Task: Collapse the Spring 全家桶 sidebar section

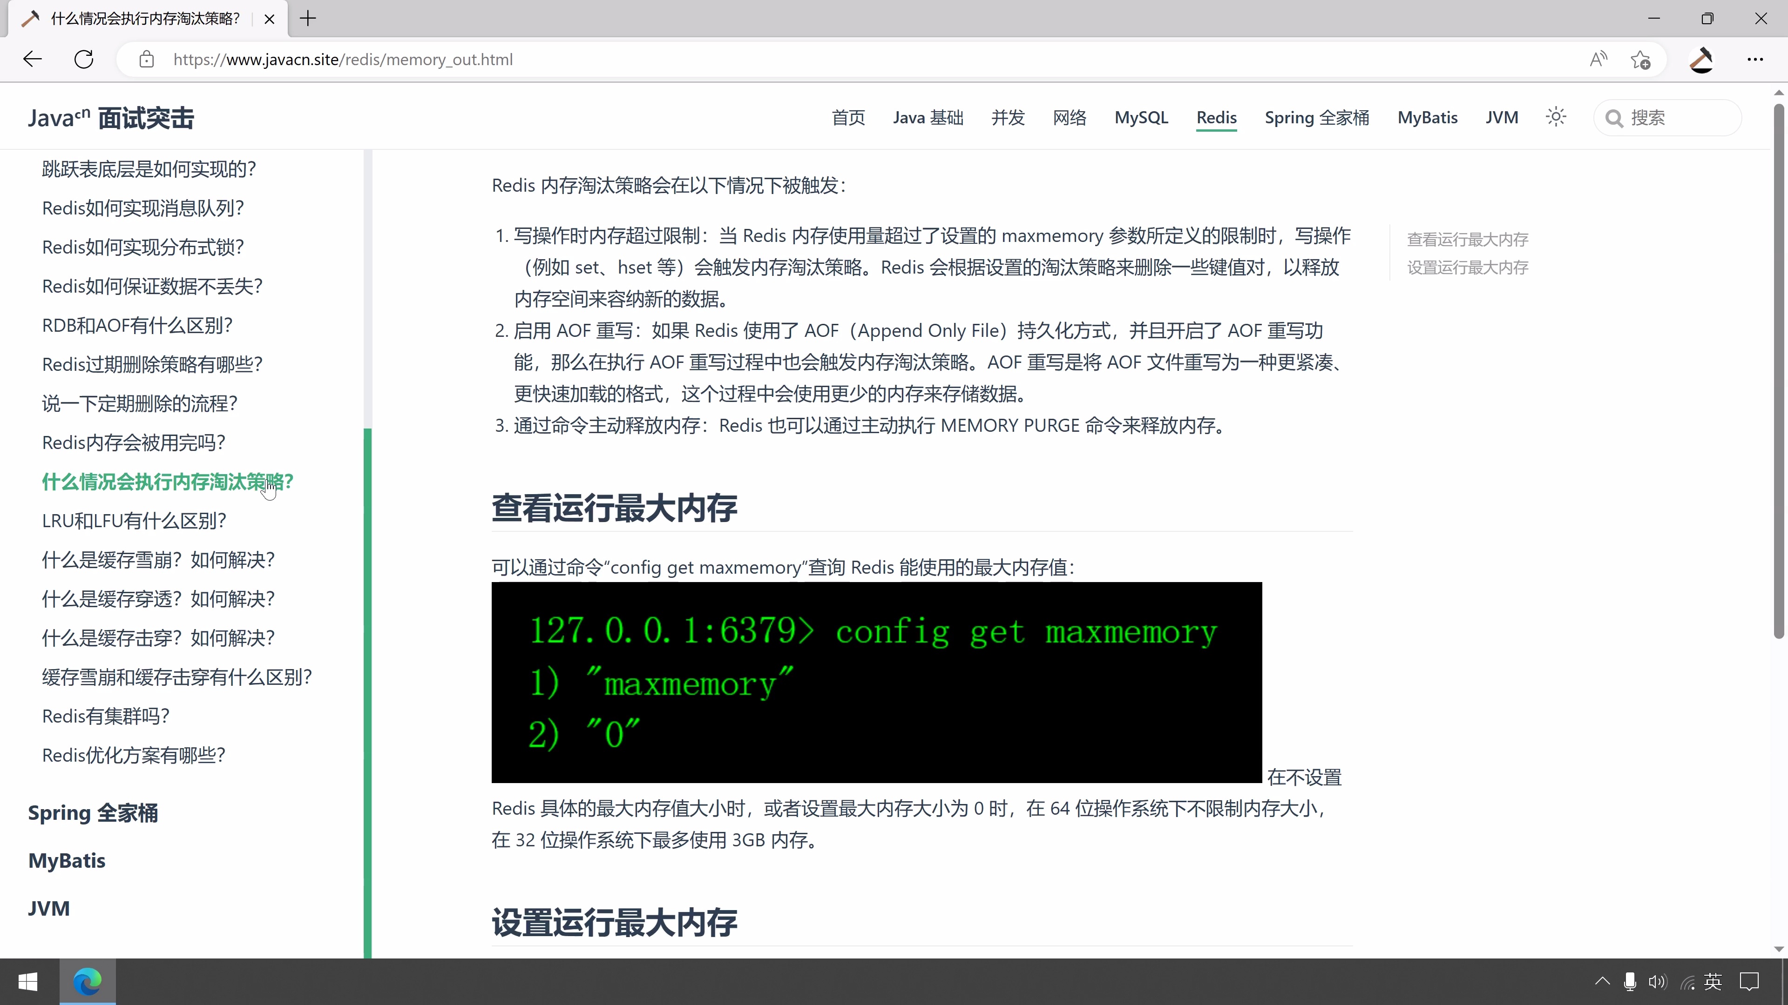Action: [x=92, y=813]
